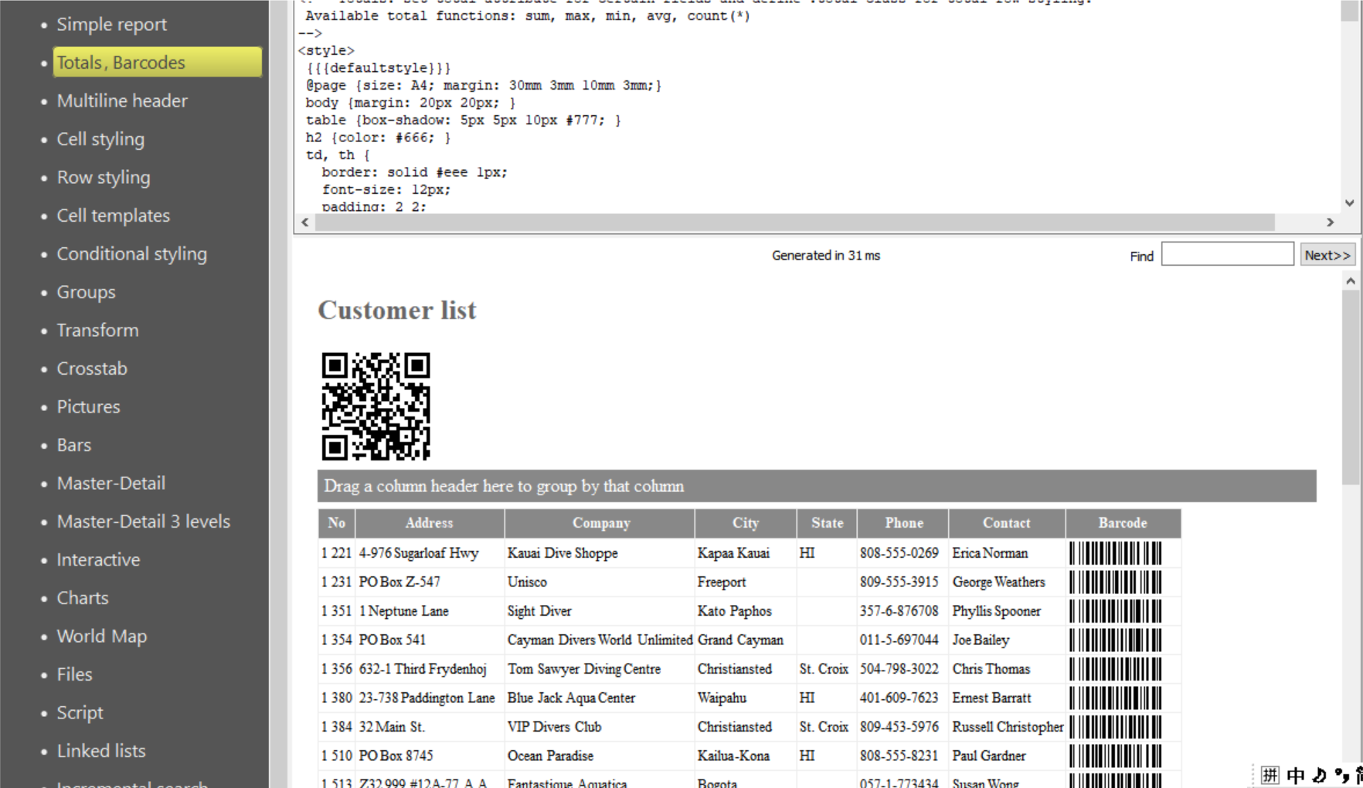Select the Master-Detail 3 levels demo
The height and width of the screenshot is (788, 1363).
[143, 521]
